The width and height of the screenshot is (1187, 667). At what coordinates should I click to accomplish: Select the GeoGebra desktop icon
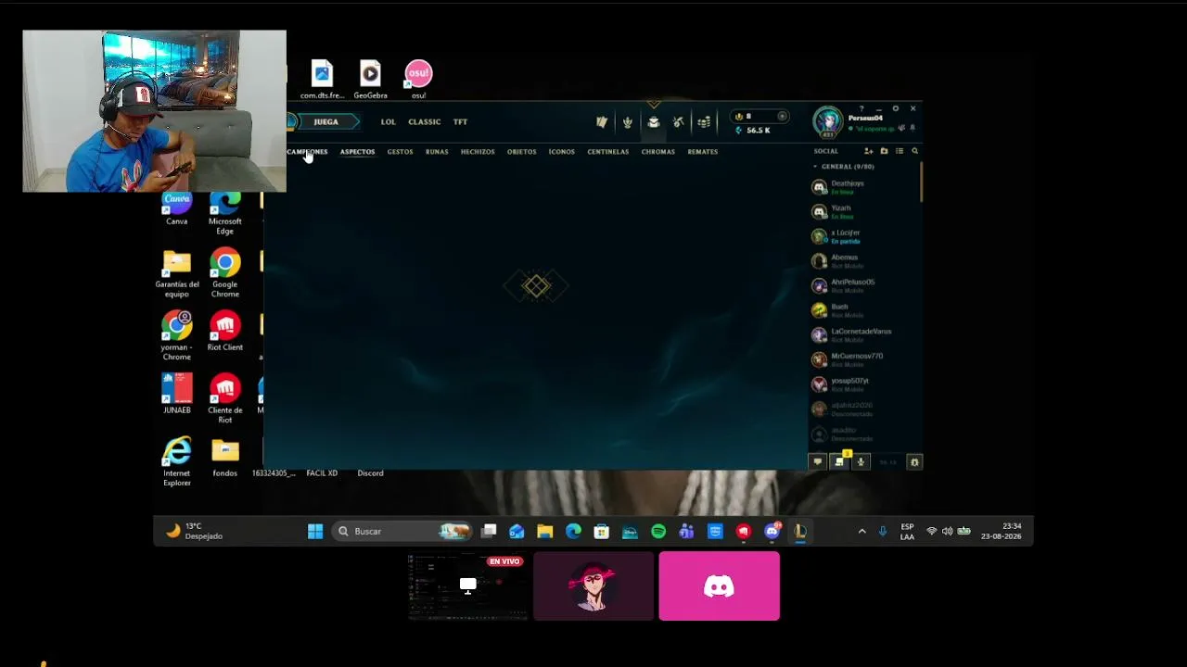pos(370,80)
